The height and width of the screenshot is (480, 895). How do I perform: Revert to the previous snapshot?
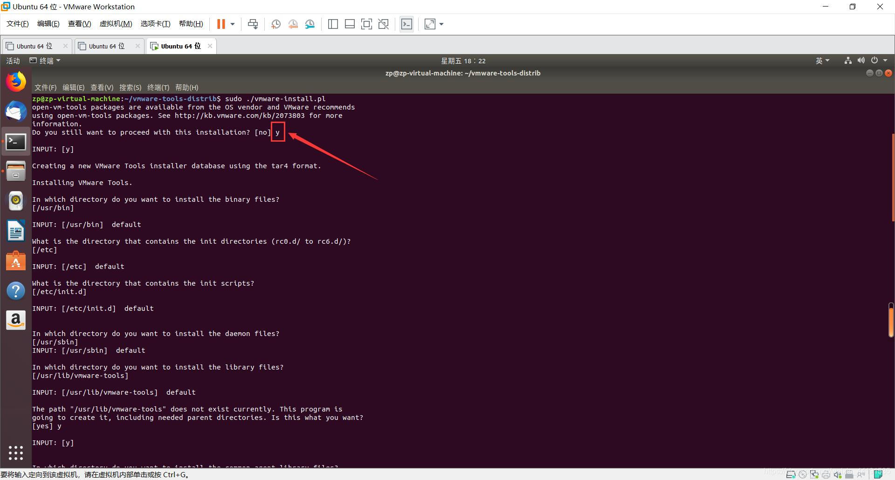293,24
